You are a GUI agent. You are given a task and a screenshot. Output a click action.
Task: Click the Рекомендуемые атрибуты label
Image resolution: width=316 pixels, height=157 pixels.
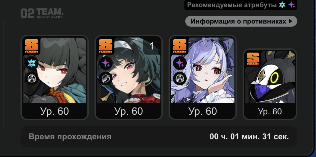click(x=232, y=5)
